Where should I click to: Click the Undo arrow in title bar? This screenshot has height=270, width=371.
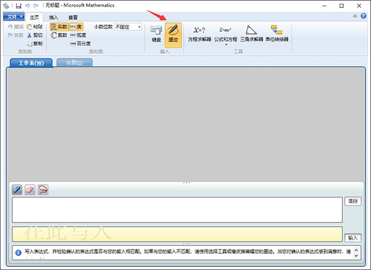coord(27,6)
